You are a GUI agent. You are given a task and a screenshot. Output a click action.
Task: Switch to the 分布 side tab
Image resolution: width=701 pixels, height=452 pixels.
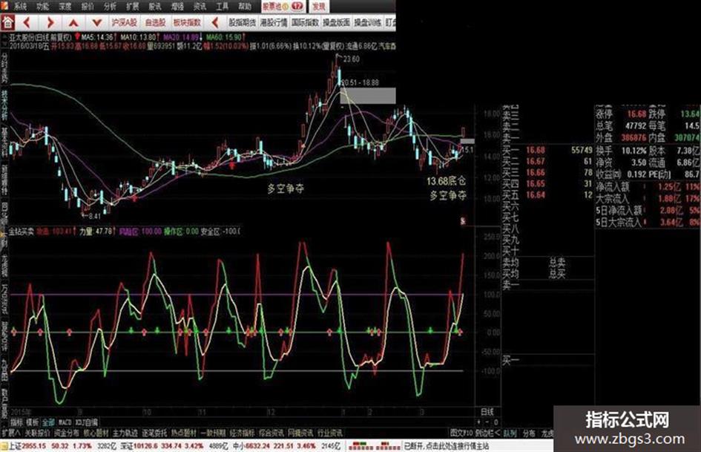[530, 433]
